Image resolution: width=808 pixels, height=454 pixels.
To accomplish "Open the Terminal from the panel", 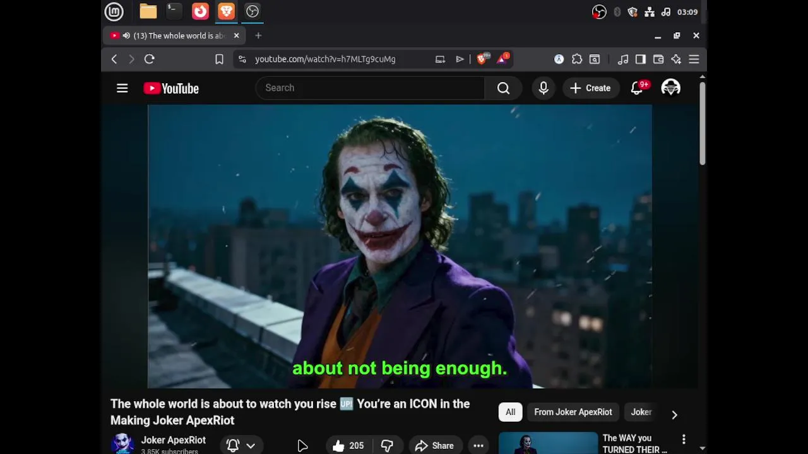I will coord(174,11).
